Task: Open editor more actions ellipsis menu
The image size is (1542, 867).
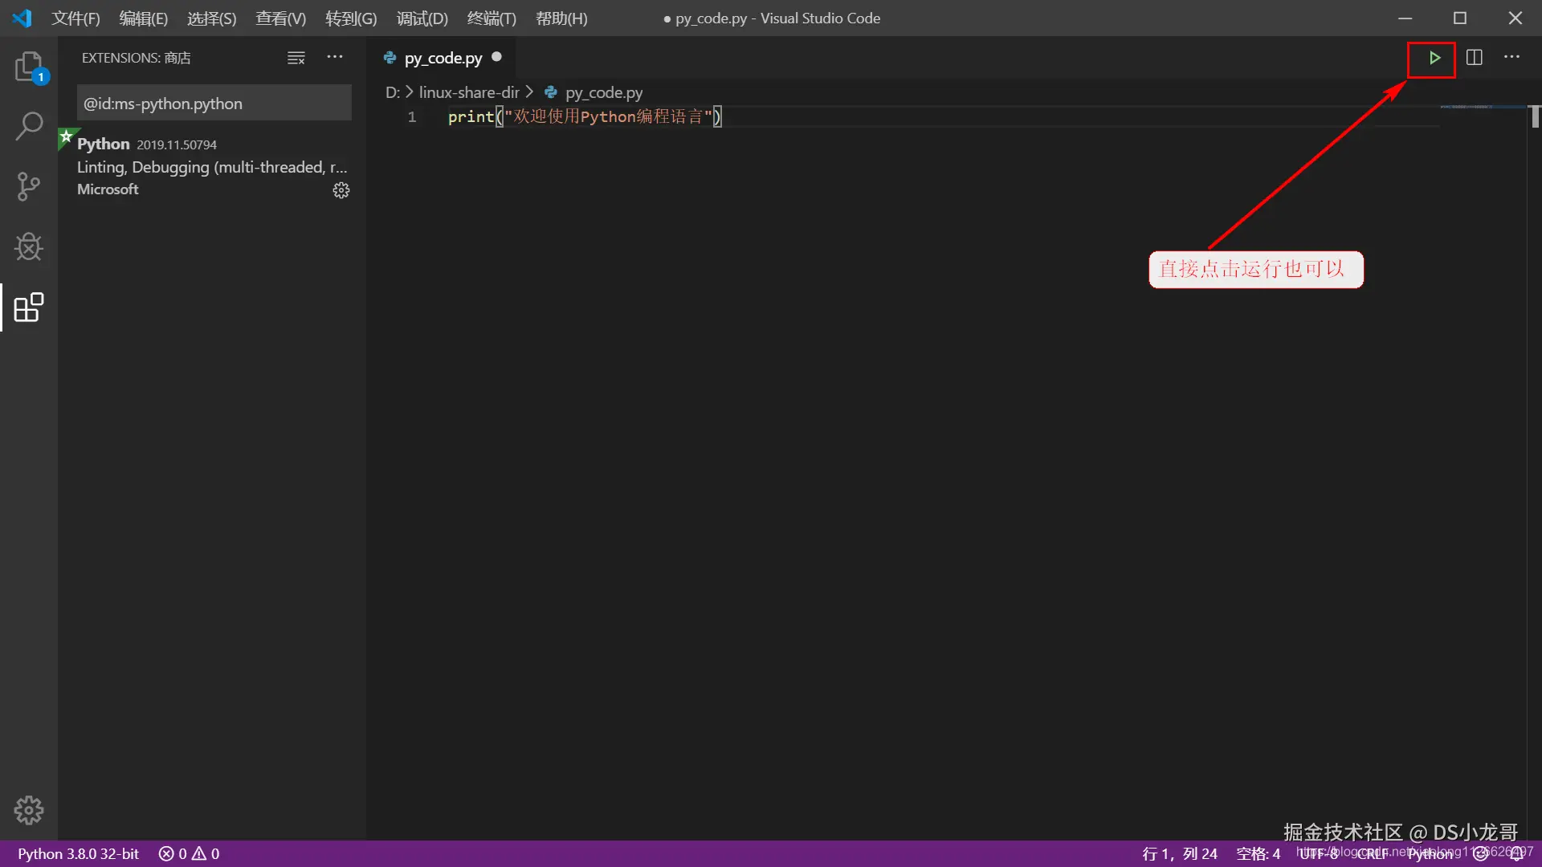Action: click(x=1511, y=58)
